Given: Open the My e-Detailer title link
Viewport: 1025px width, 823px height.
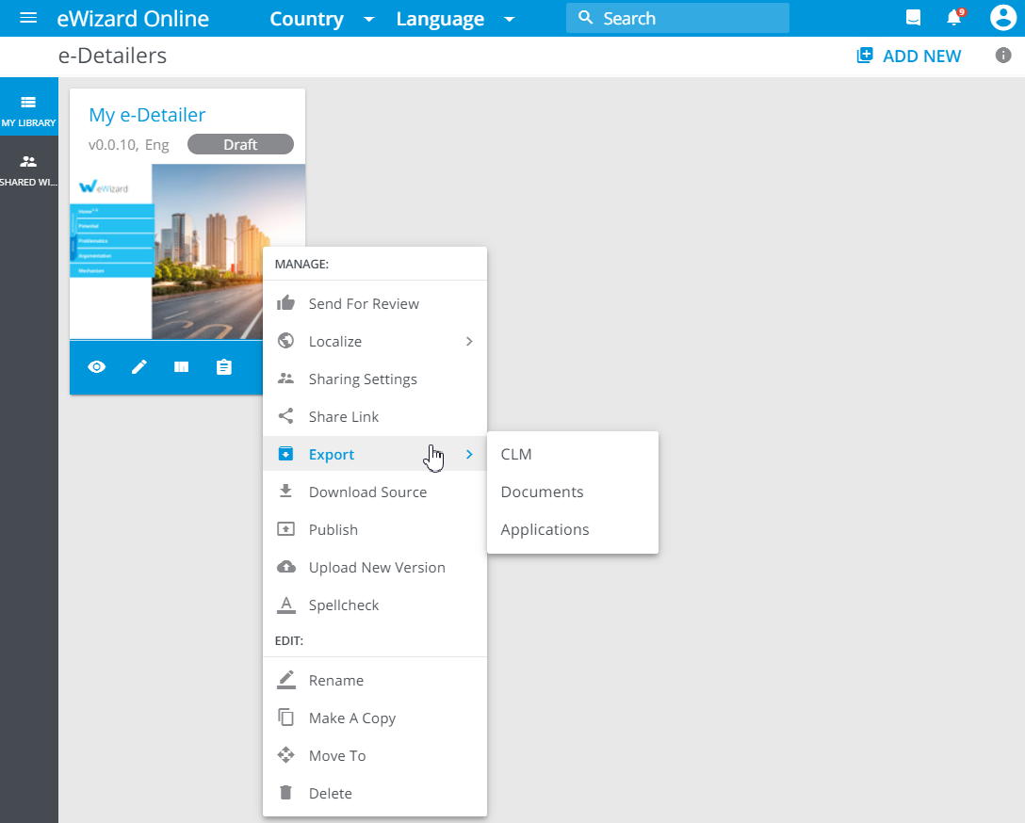Looking at the screenshot, I should coord(147,115).
